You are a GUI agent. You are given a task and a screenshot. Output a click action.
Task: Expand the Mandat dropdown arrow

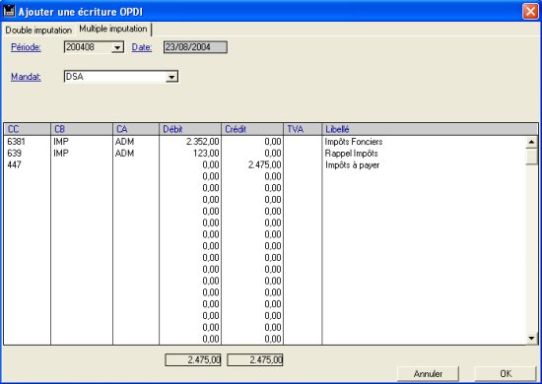click(x=171, y=77)
